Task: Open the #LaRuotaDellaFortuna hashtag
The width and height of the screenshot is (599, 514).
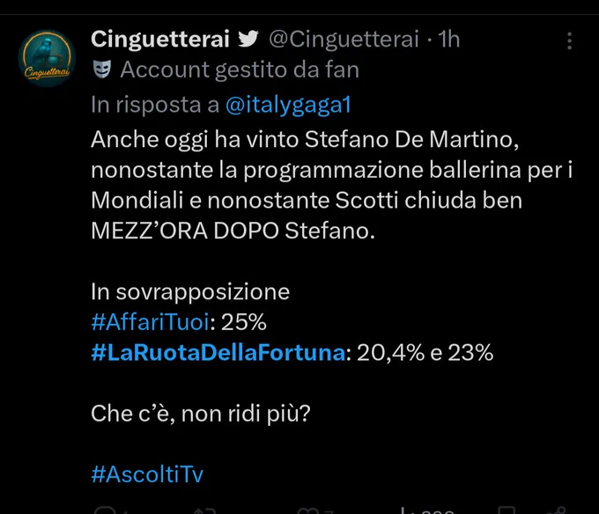Action: pos(218,352)
